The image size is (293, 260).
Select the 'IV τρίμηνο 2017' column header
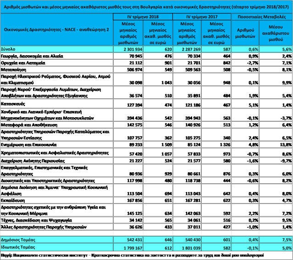tap(202, 17)
